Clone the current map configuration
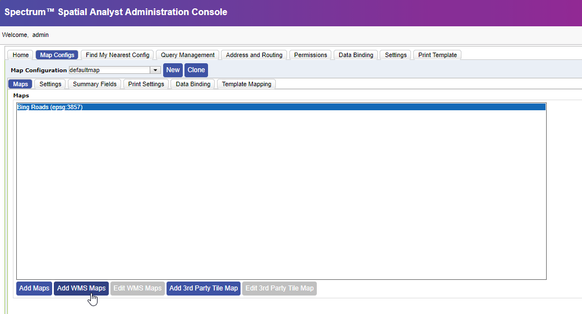The width and height of the screenshot is (582, 314). 196,70
